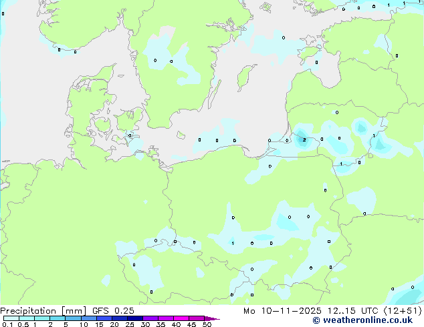
Task: Pick the 15–20 mm legend swatch
Action: pos(104,318)
